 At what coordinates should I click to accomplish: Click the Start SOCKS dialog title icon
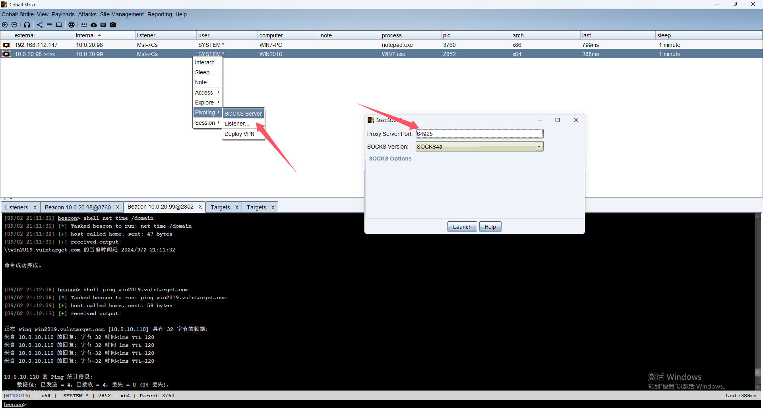click(371, 120)
